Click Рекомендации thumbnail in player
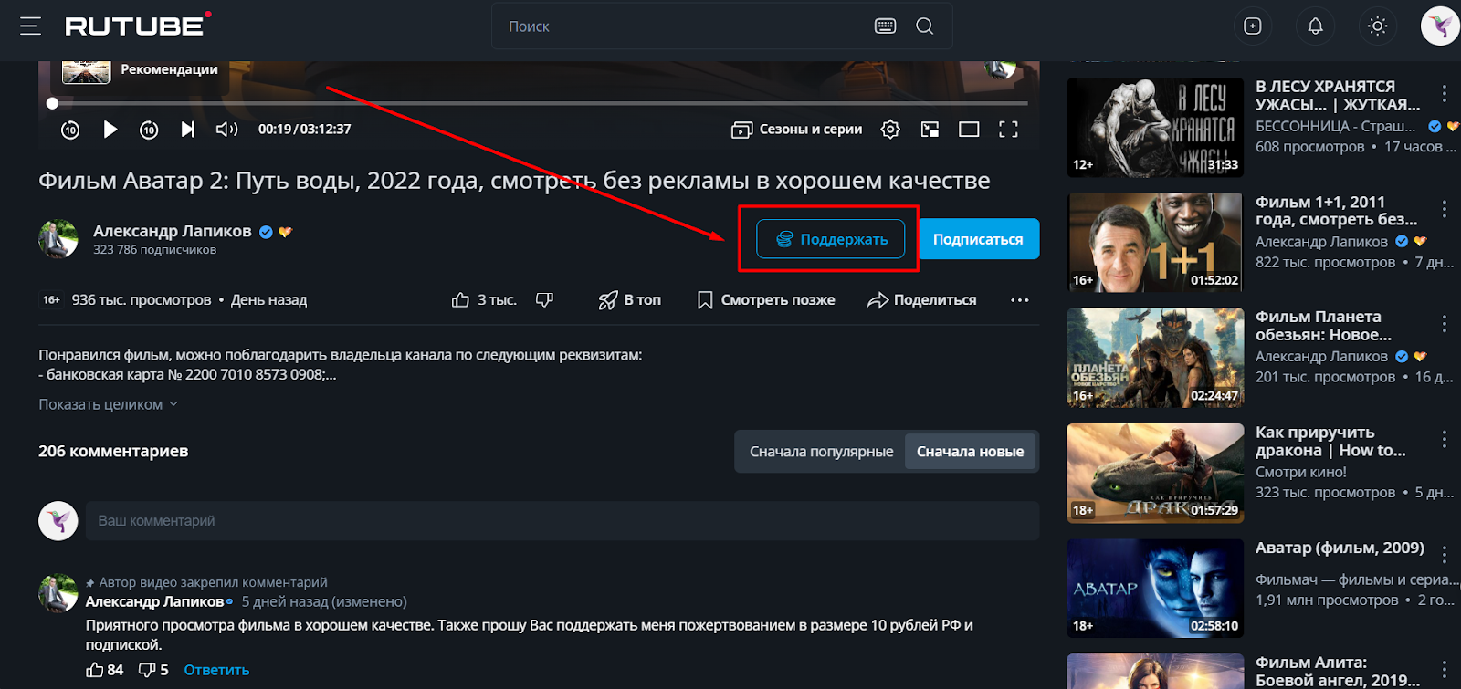Screen dimensions: 1461x689 [x=86, y=70]
